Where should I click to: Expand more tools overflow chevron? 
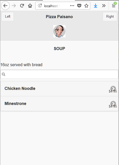[104, 6]
